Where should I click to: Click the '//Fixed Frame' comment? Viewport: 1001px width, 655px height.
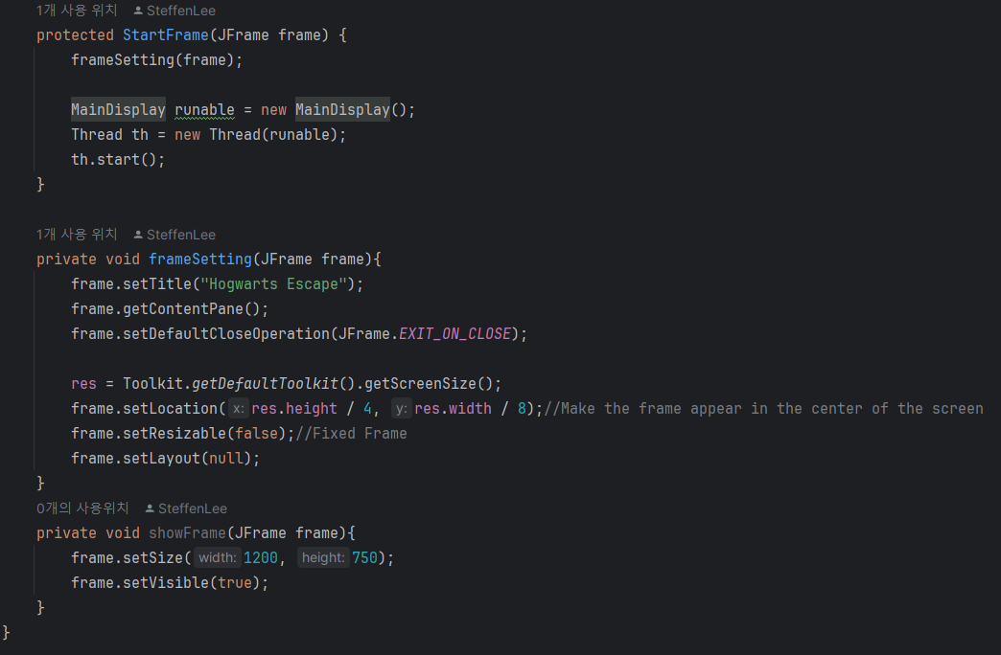(351, 433)
